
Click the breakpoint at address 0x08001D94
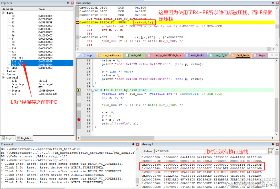(77, 22)
